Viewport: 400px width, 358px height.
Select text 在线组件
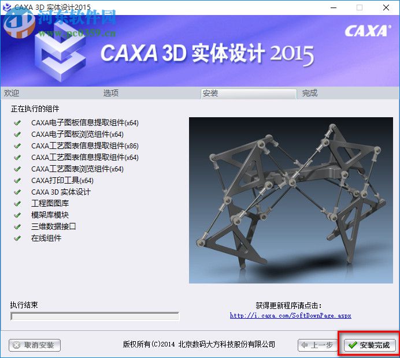tap(46, 238)
